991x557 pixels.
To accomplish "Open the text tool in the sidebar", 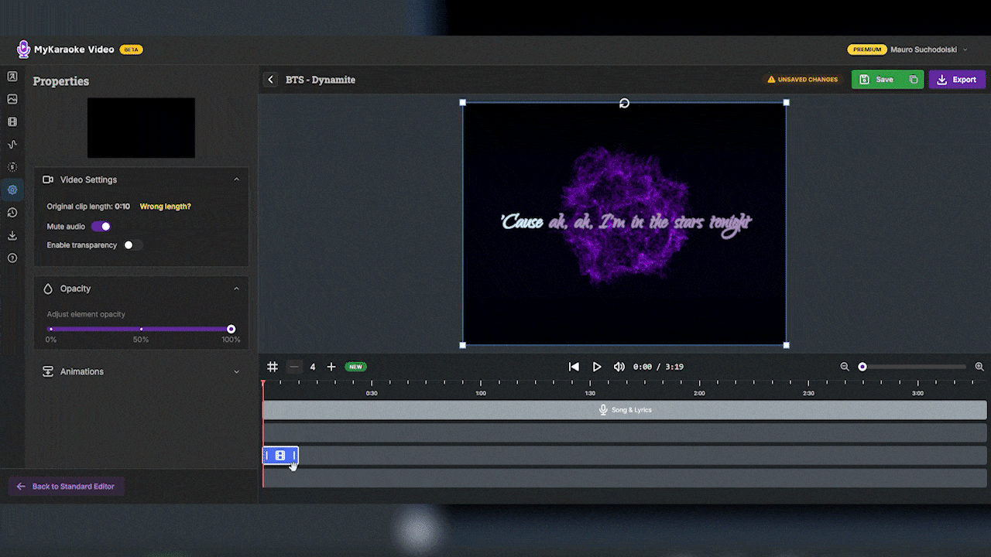I will [12, 77].
